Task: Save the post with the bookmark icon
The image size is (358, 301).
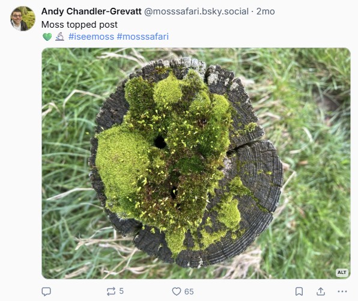Action: (299, 291)
